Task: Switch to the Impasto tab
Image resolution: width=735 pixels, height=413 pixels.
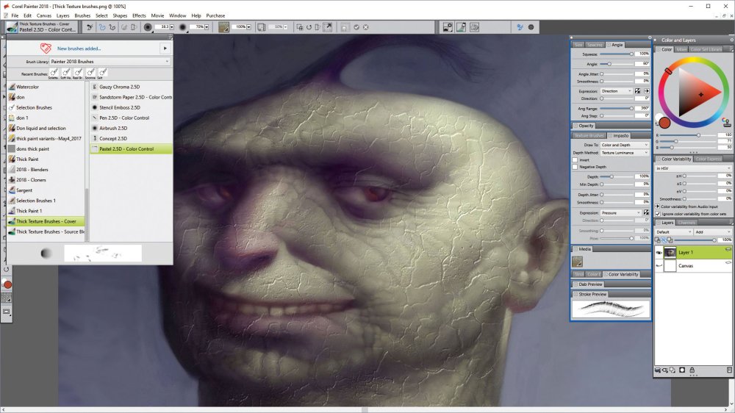Action: pyautogui.click(x=618, y=135)
